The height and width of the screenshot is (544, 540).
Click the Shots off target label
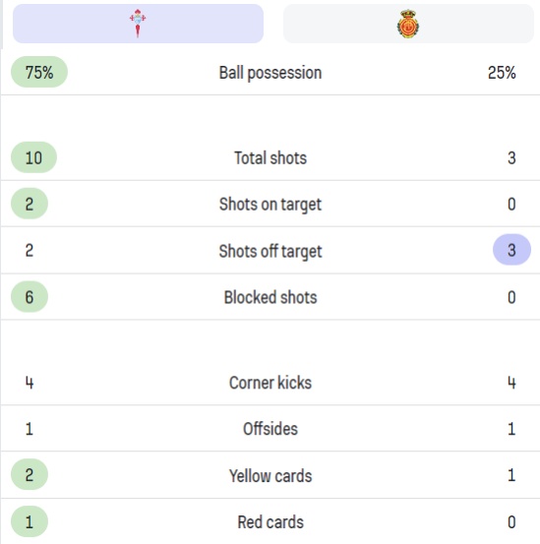pos(270,251)
